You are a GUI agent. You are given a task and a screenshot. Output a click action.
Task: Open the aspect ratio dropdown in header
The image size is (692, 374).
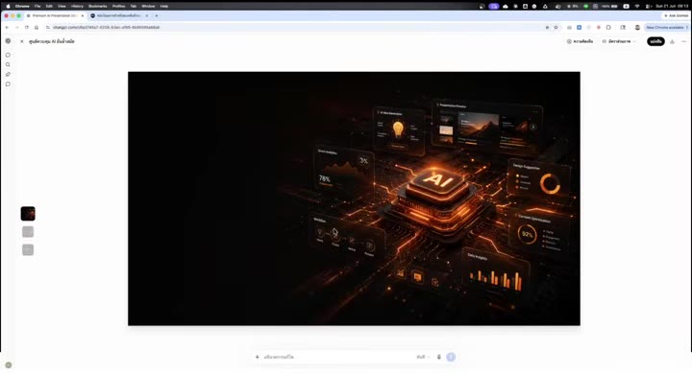point(619,41)
